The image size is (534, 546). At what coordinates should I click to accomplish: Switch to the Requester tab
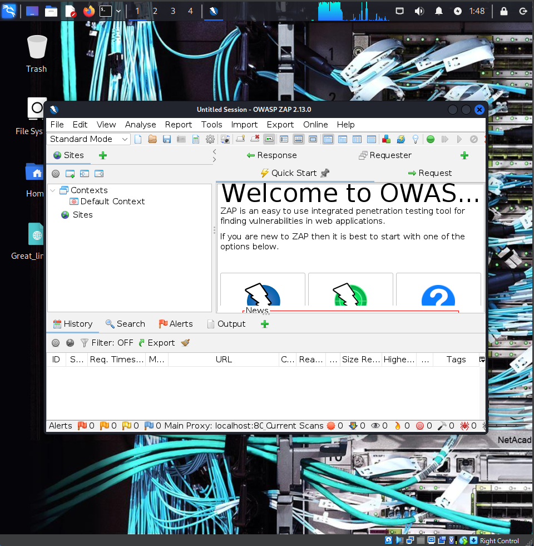tap(385, 155)
